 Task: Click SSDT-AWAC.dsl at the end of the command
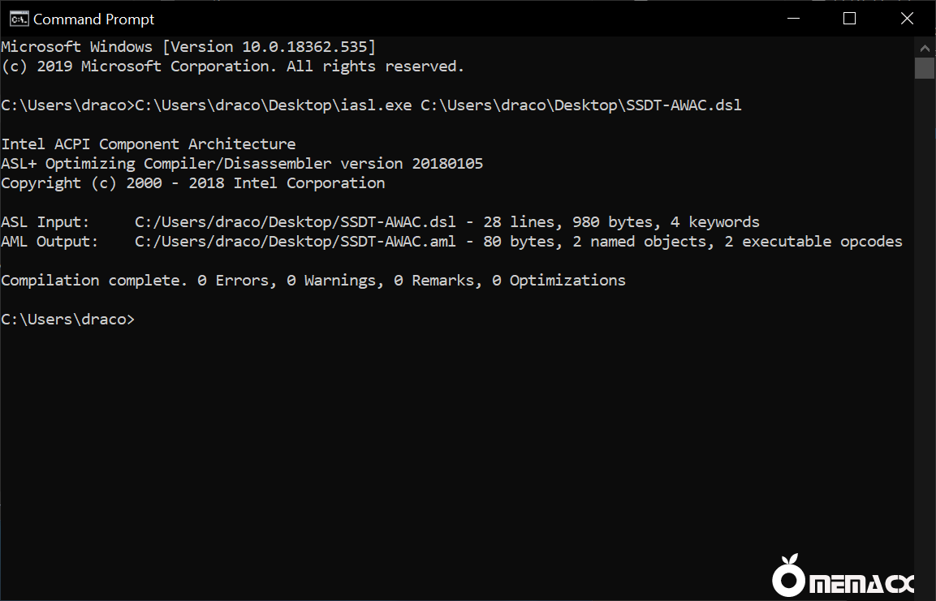[x=684, y=105]
